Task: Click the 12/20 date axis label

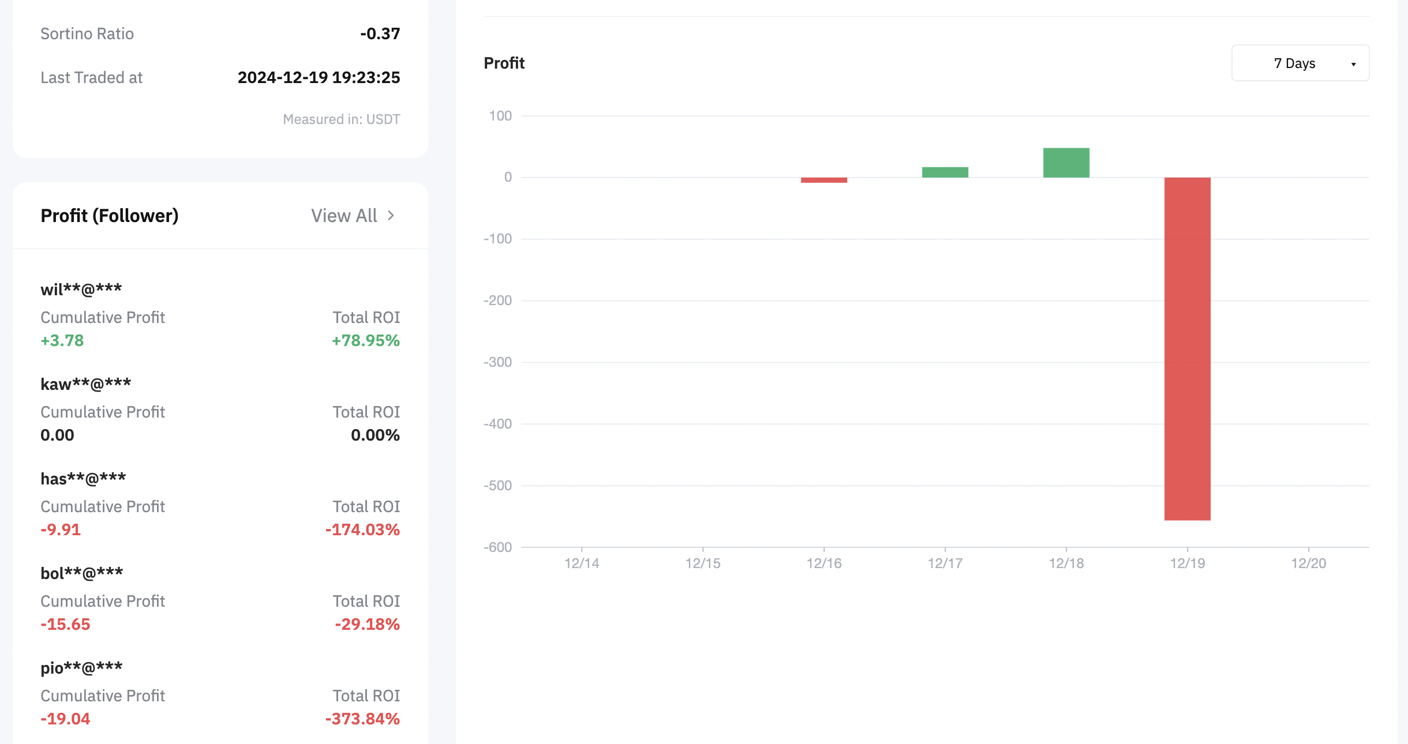Action: click(1308, 563)
